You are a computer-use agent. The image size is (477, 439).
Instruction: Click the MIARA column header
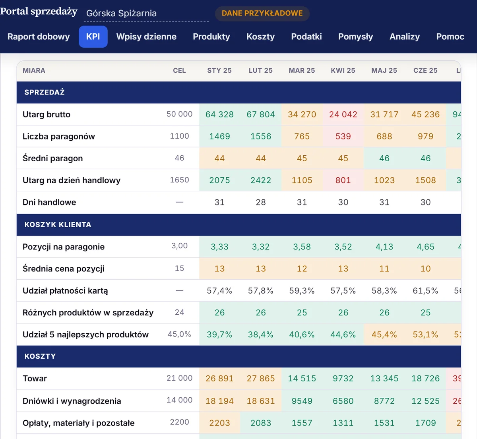coord(34,70)
